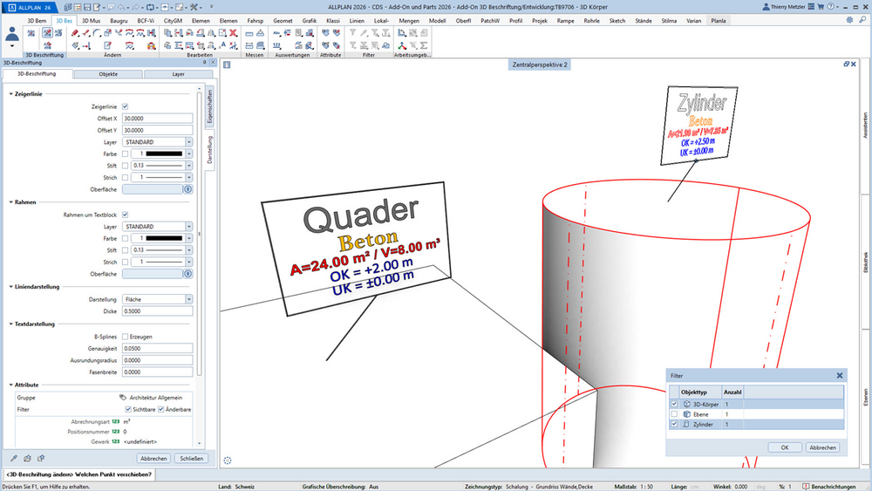
Task: Click the funnel filter icon in Filter group
Action: (x=352, y=33)
